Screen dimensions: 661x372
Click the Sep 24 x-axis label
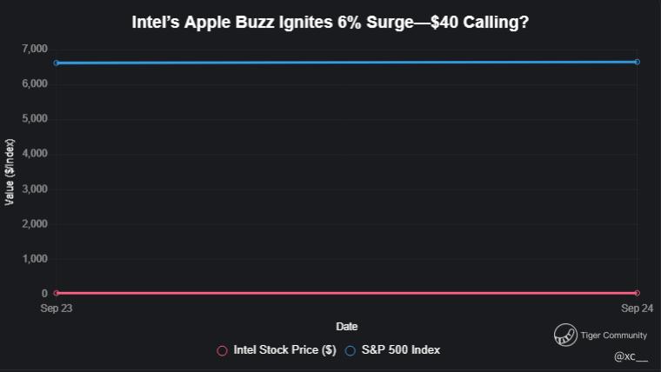point(637,309)
